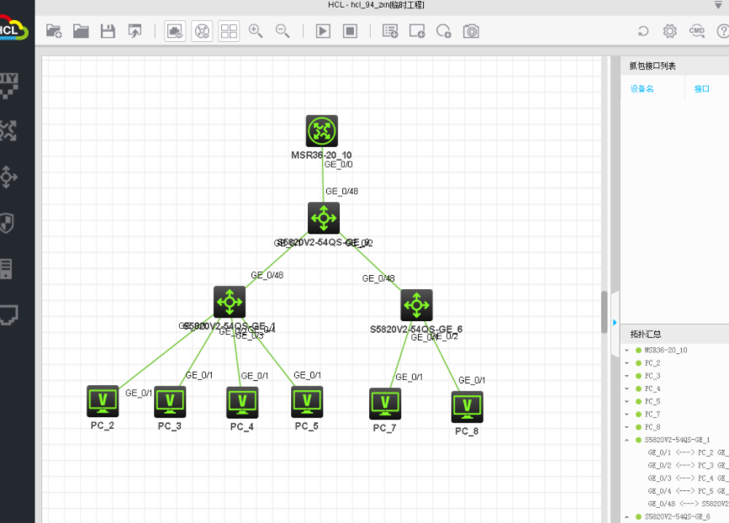Select the MSR36-20_10 router on canvas

[322, 131]
